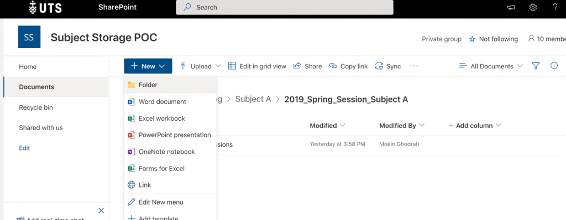Create a new Word document
The height and width of the screenshot is (220, 566).
[x=170, y=102]
